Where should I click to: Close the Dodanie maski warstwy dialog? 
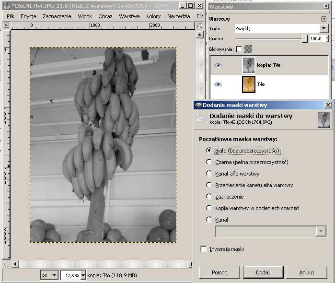(x=328, y=105)
